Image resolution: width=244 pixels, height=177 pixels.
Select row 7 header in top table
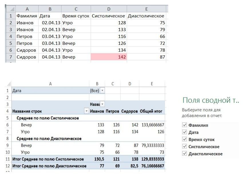click(11, 57)
